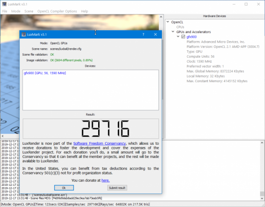
Task: Click the scene name render.cfg value
Action: (x=65, y=49)
